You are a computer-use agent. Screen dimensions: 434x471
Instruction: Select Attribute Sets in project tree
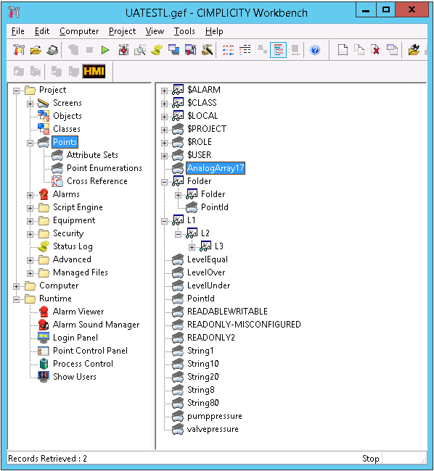[x=92, y=155]
